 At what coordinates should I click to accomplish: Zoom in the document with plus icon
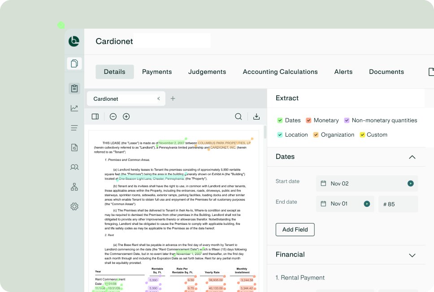pyautogui.click(x=126, y=116)
